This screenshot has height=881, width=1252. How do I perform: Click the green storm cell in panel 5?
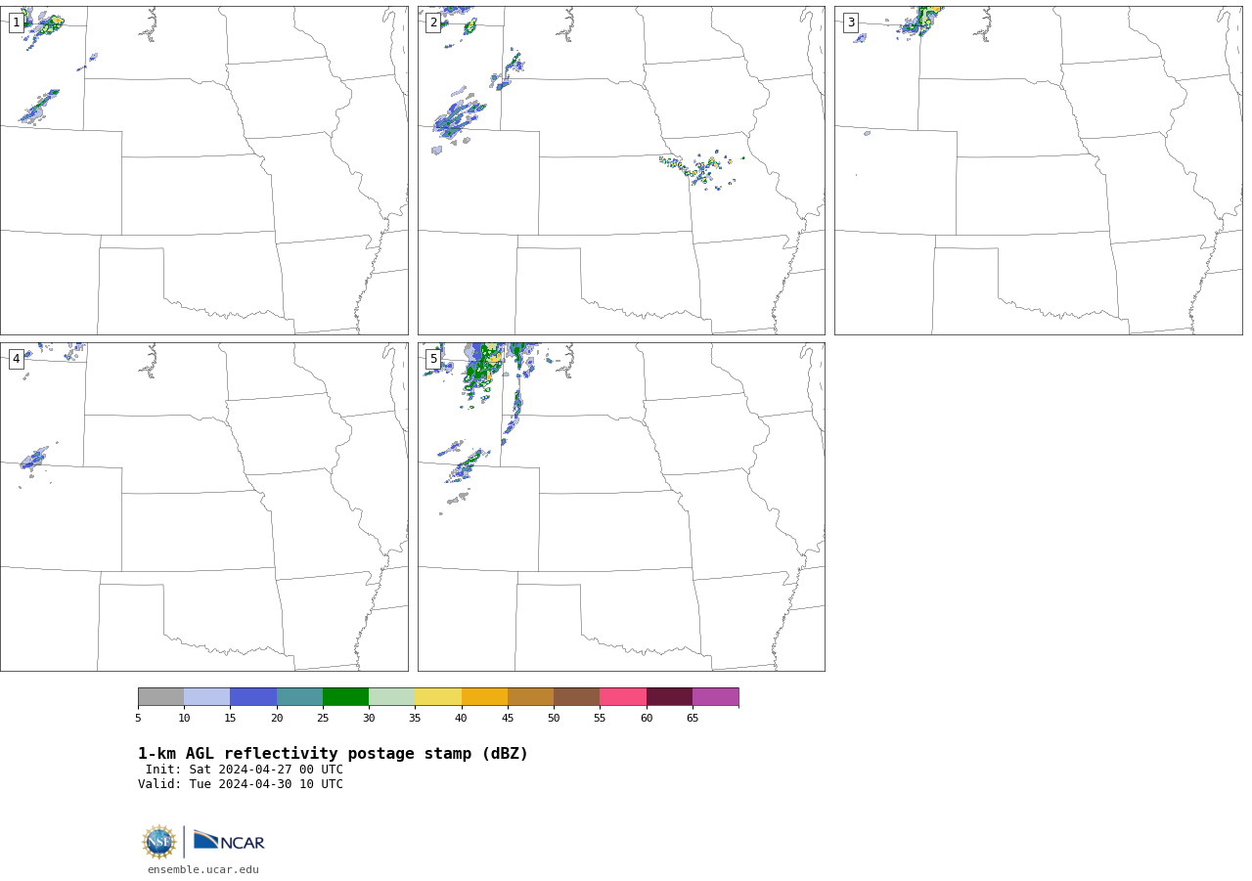[x=483, y=370]
